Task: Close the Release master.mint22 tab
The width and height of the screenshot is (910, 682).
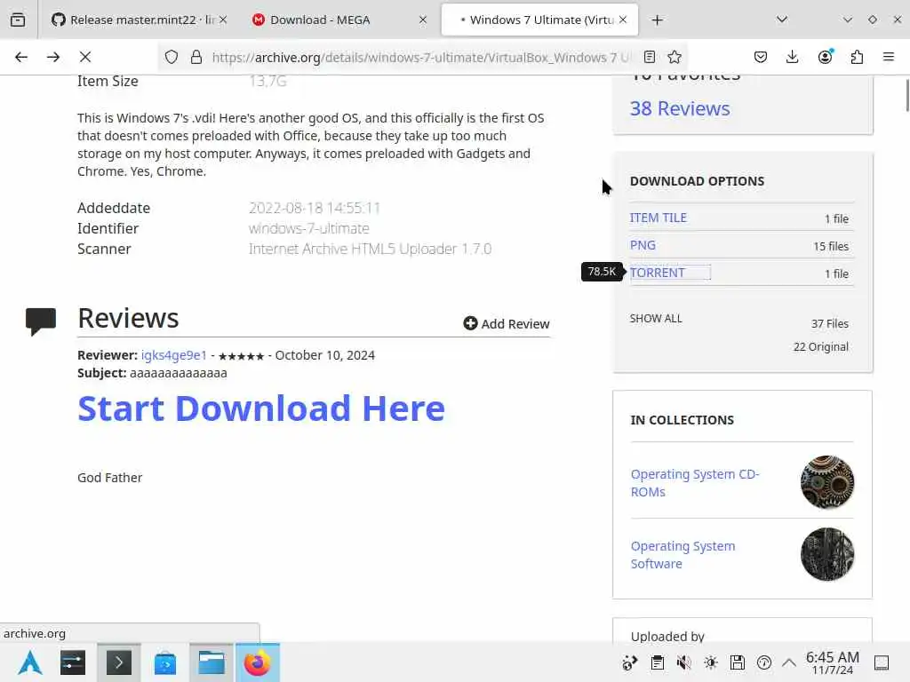Action: pyautogui.click(x=223, y=20)
